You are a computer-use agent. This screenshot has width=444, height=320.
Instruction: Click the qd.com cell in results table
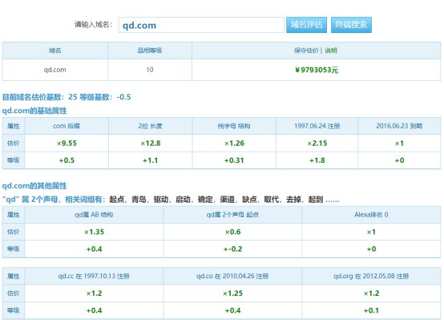[x=55, y=70]
